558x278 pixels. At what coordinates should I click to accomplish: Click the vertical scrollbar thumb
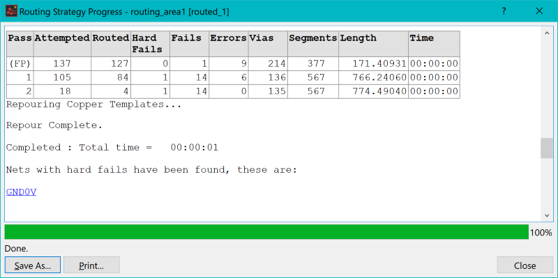point(547,148)
